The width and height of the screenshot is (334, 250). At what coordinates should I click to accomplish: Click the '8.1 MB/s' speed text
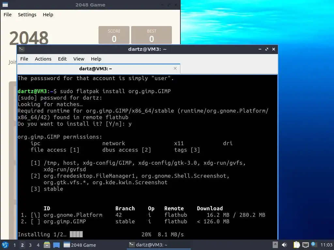tap(171, 234)
